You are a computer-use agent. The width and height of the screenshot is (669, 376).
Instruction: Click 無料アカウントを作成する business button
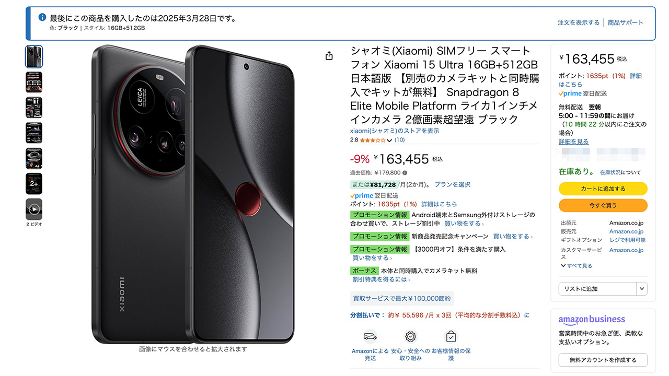(x=603, y=360)
